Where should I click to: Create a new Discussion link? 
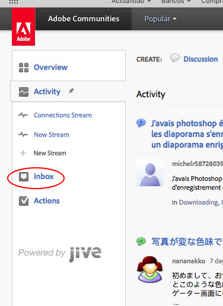coord(200,59)
